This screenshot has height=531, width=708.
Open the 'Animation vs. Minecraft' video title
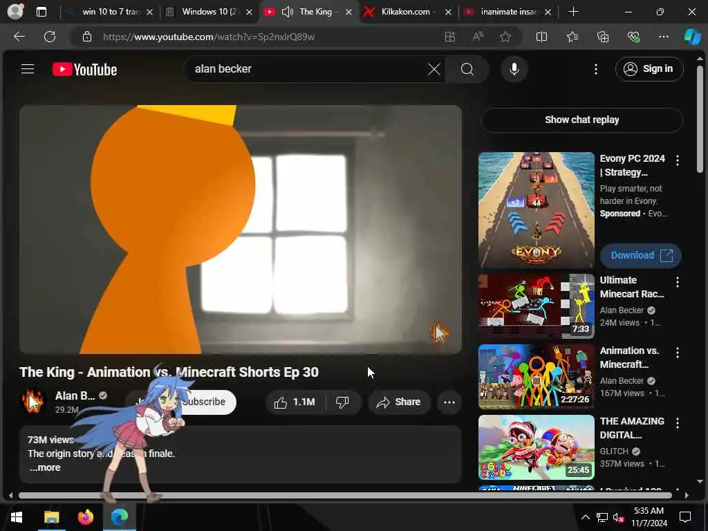tap(629, 357)
